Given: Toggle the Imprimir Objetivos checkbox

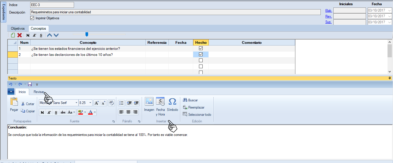Looking at the screenshot, I should (x=32, y=18).
